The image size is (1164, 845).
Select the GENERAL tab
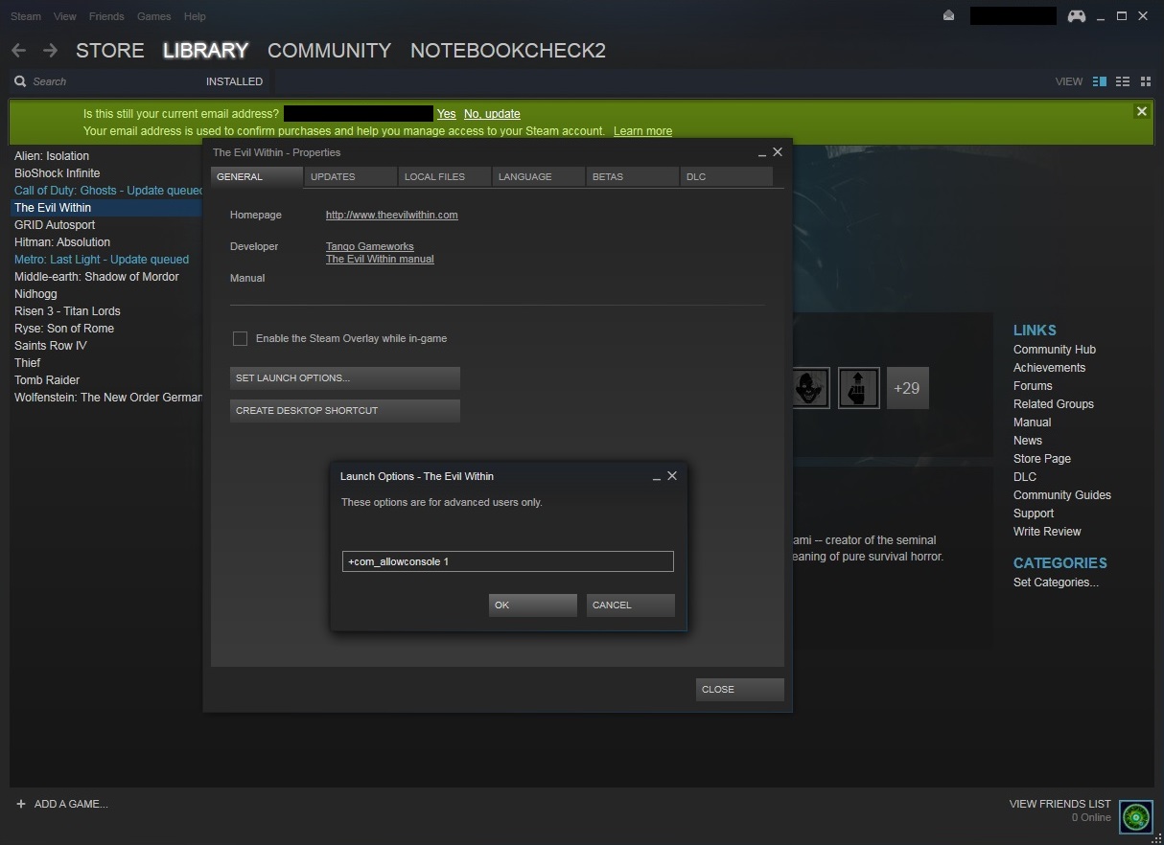point(257,176)
